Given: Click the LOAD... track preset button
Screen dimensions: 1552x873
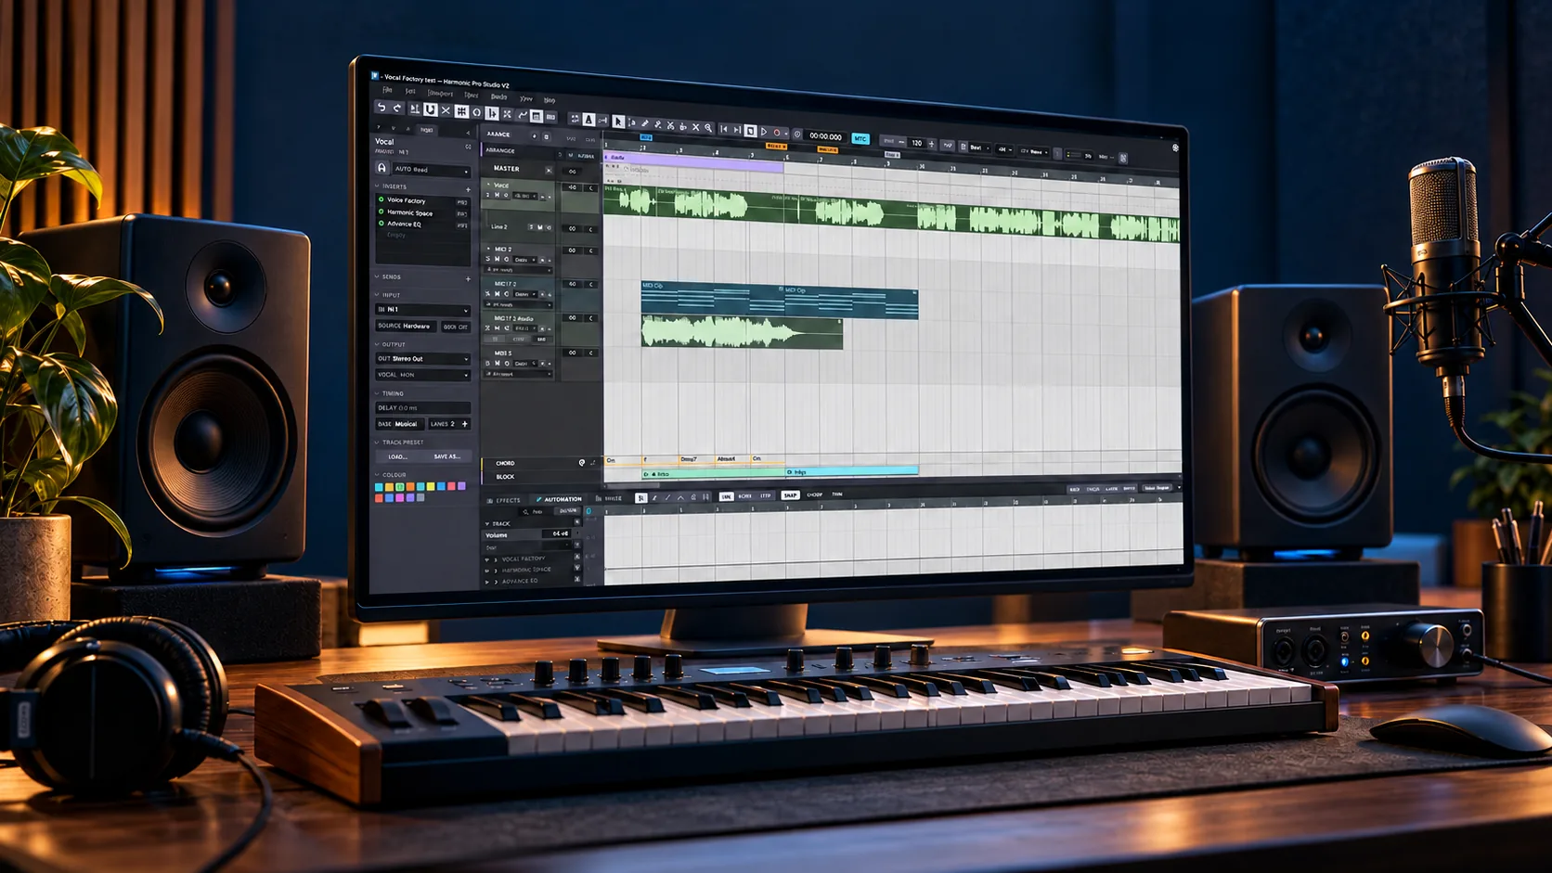Looking at the screenshot, I should click(397, 456).
